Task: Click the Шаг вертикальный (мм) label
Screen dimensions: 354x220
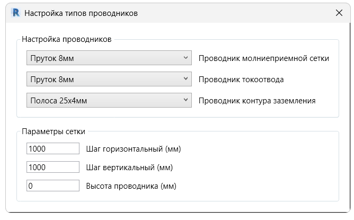Action: (129, 168)
